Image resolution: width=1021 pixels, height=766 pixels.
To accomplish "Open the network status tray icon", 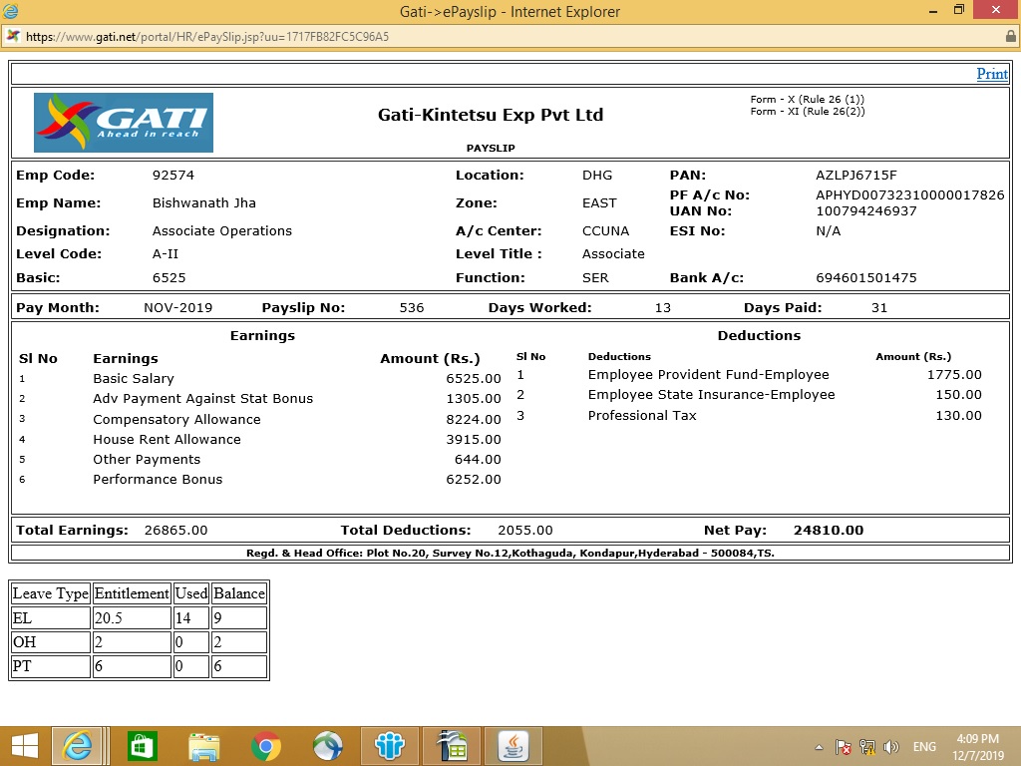I will click(x=867, y=747).
